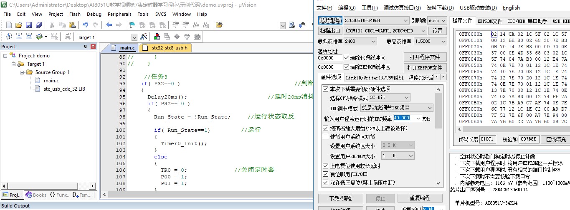The width and height of the screenshot is (570, 210).
Task: Open the CDC/HID-串口助手 tab
Action: [527, 21]
